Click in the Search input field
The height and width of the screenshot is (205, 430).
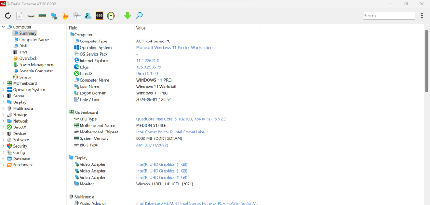[x=389, y=16]
